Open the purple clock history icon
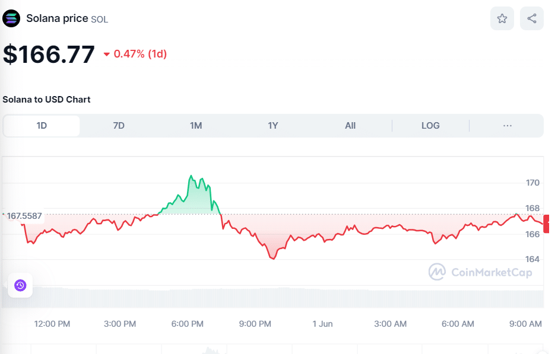The height and width of the screenshot is (354, 558). coord(20,285)
